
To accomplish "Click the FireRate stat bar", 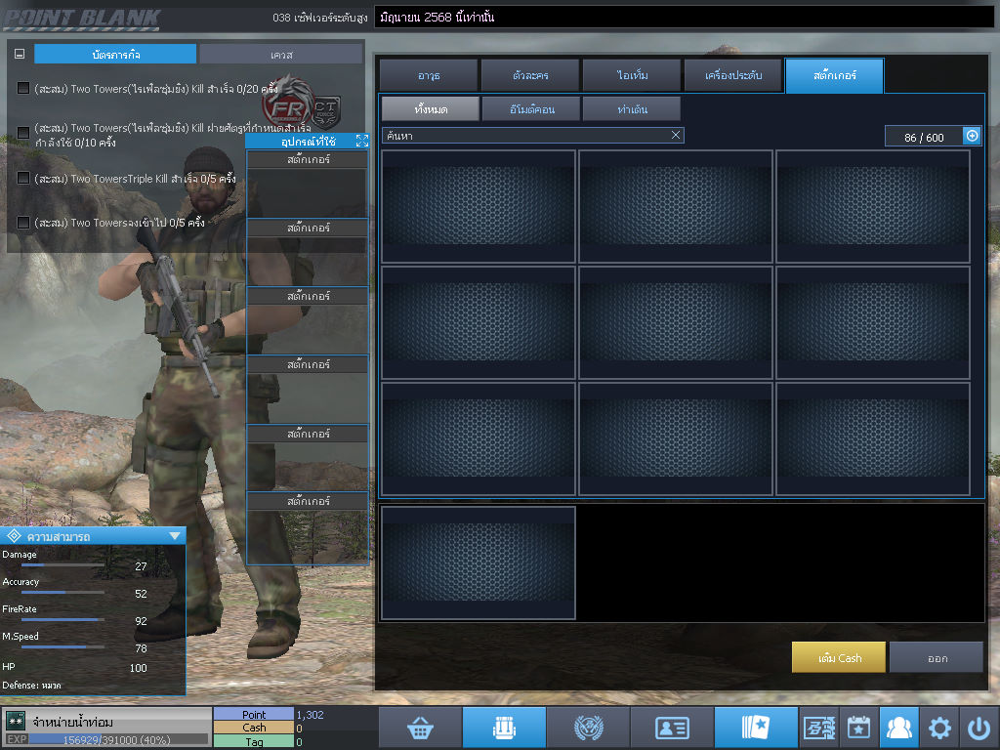I will (x=63, y=619).
